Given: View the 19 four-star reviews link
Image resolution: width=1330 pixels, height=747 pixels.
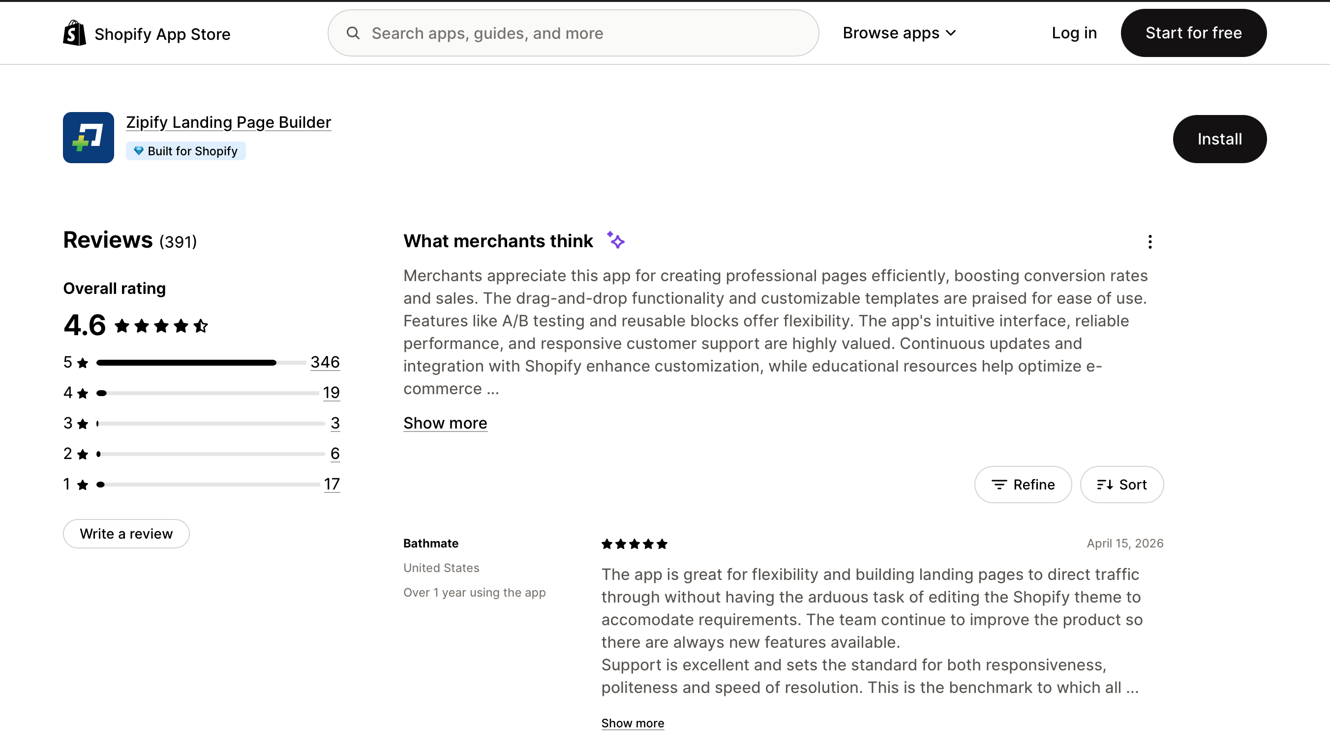Looking at the screenshot, I should point(331,393).
